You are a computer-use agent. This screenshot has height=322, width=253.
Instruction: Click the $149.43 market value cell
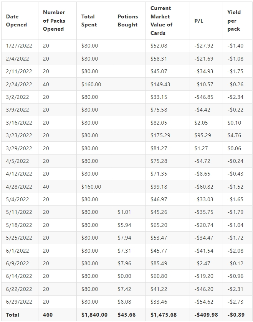pyautogui.click(x=168, y=84)
